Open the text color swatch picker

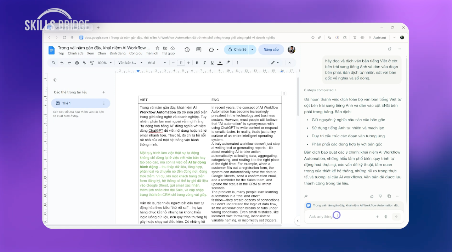click(220, 63)
